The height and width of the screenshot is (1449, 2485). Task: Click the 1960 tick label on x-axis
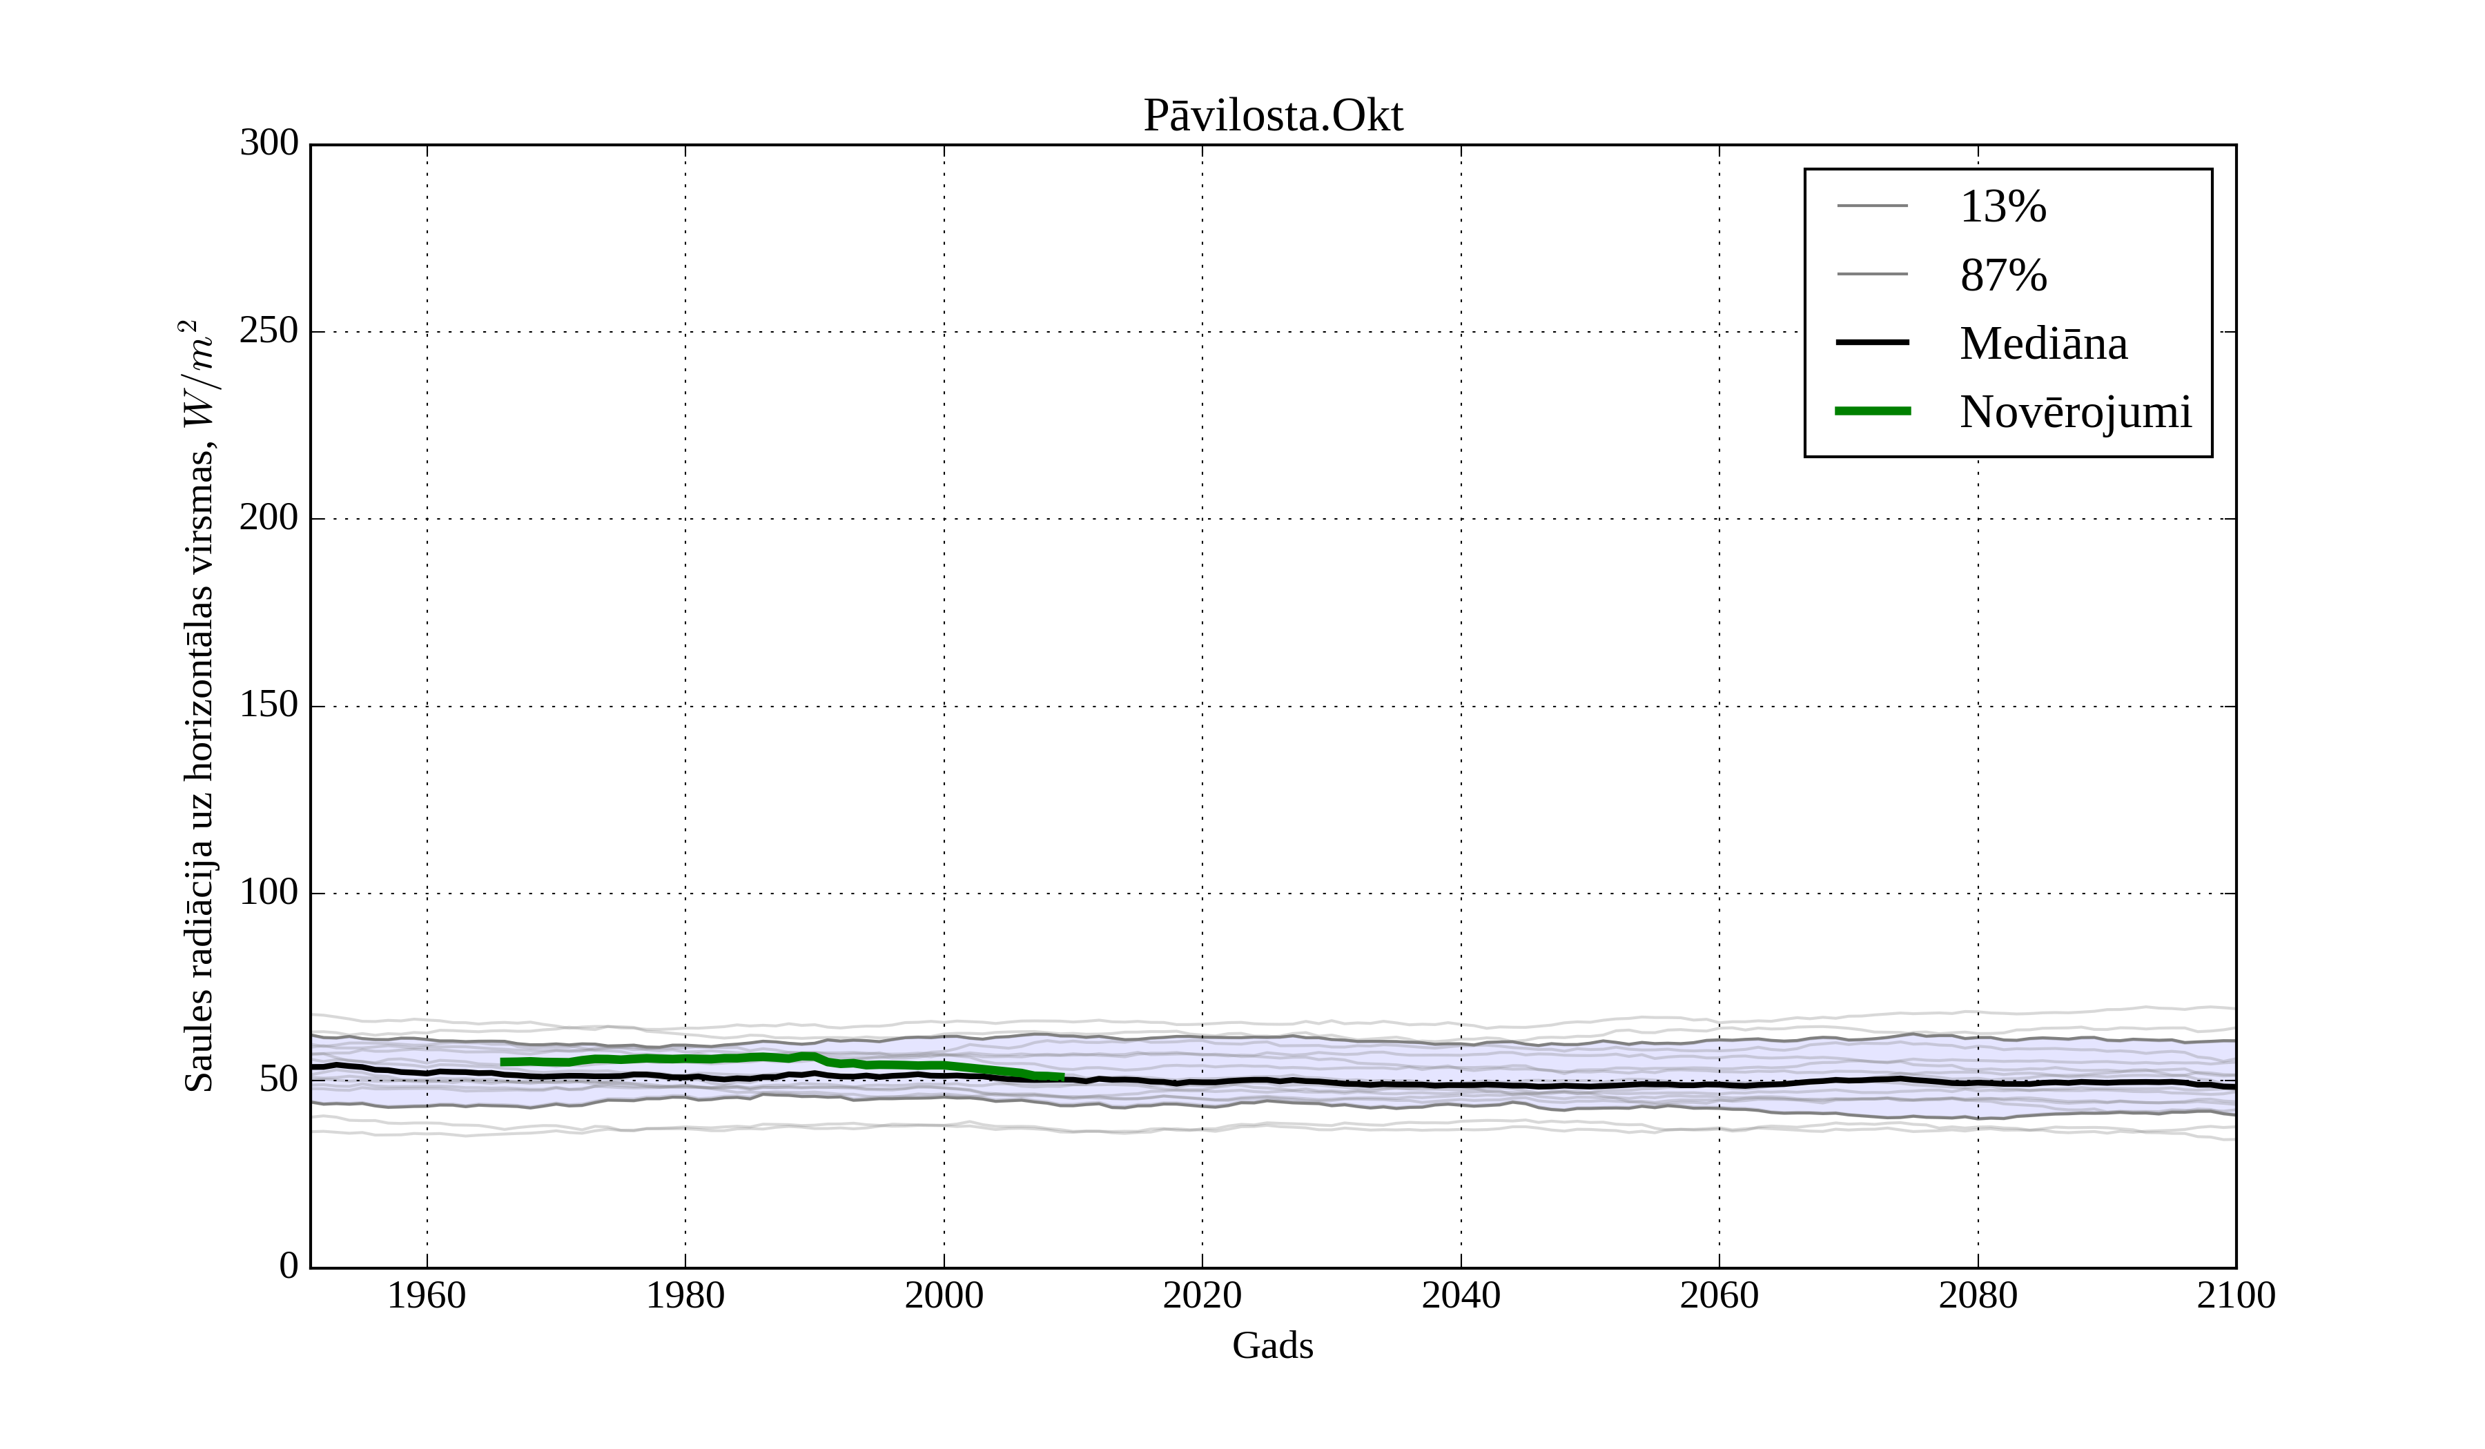[x=426, y=1295]
